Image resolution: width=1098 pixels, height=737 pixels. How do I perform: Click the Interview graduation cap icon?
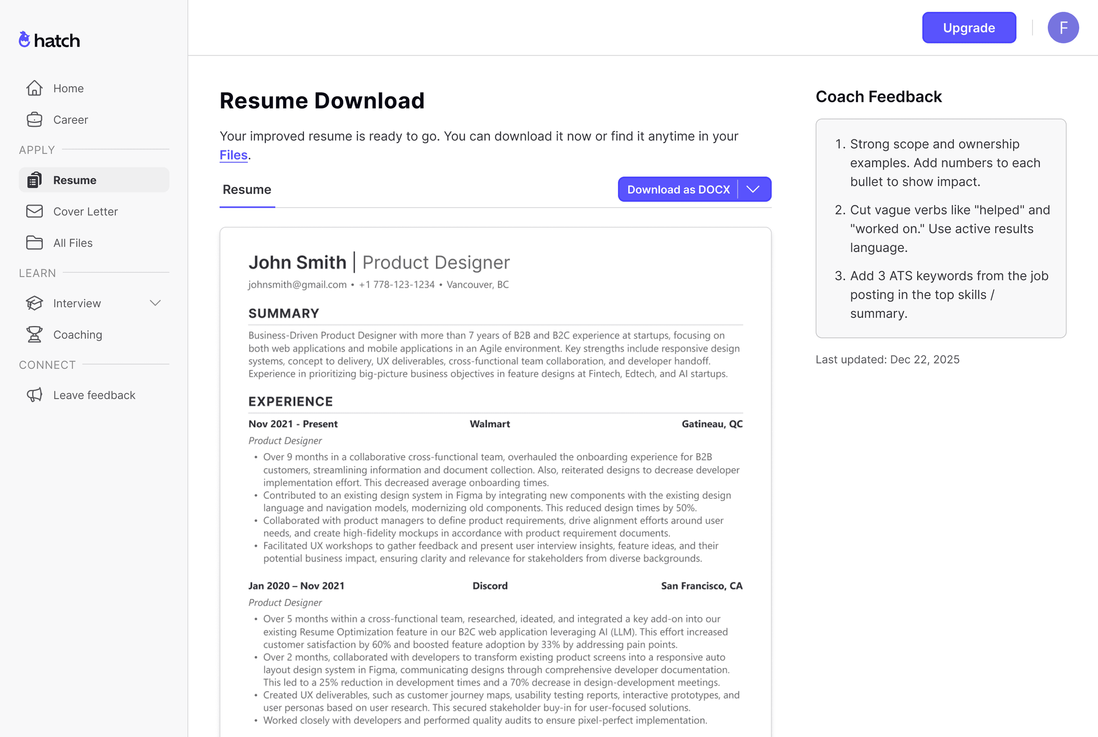[34, 303]
